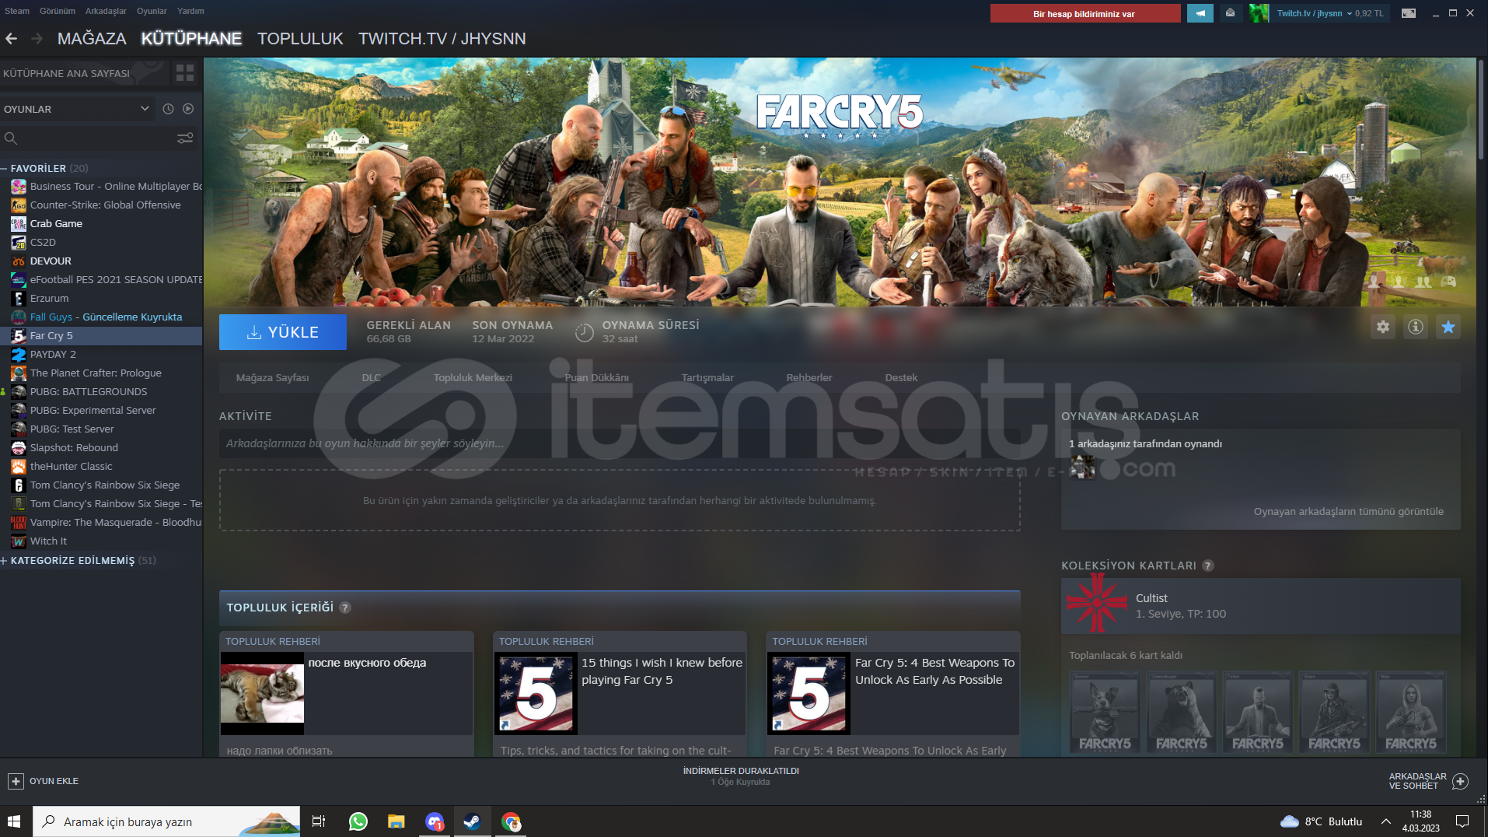Click Steam icon on taskbar

[x=472, y=821]
